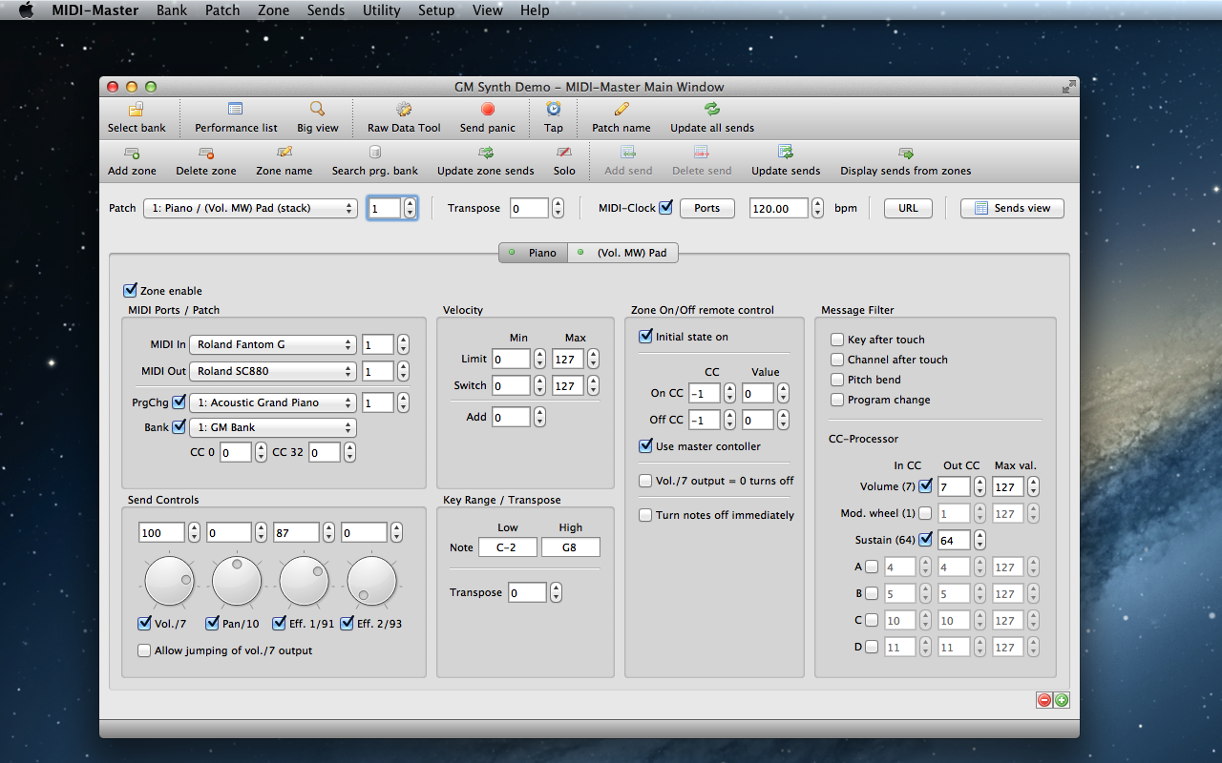Toggle Initial state on checkbox

(x=645, y=337)
